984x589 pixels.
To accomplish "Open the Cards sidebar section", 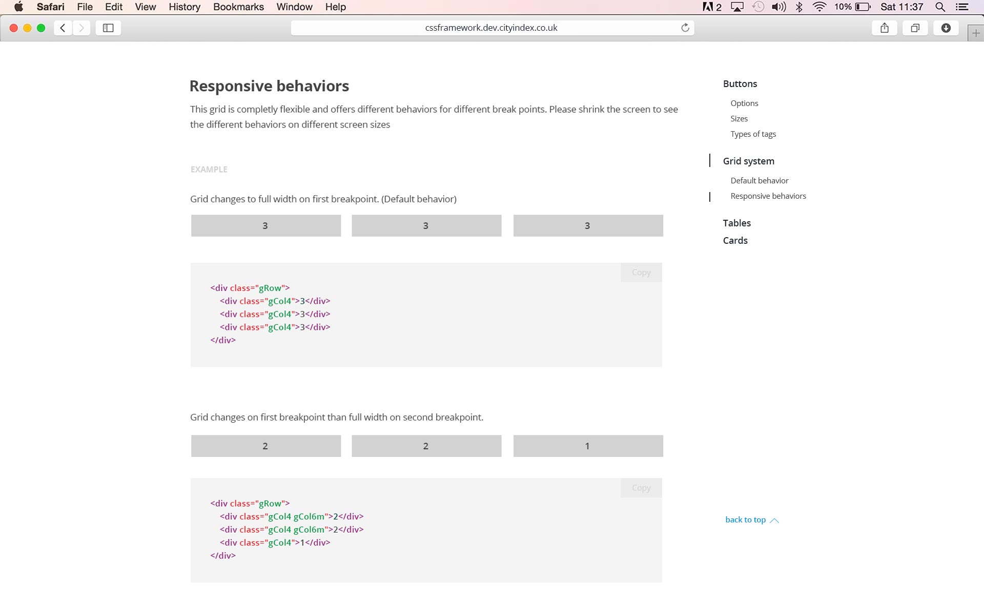I will click(x=735, y=241).
